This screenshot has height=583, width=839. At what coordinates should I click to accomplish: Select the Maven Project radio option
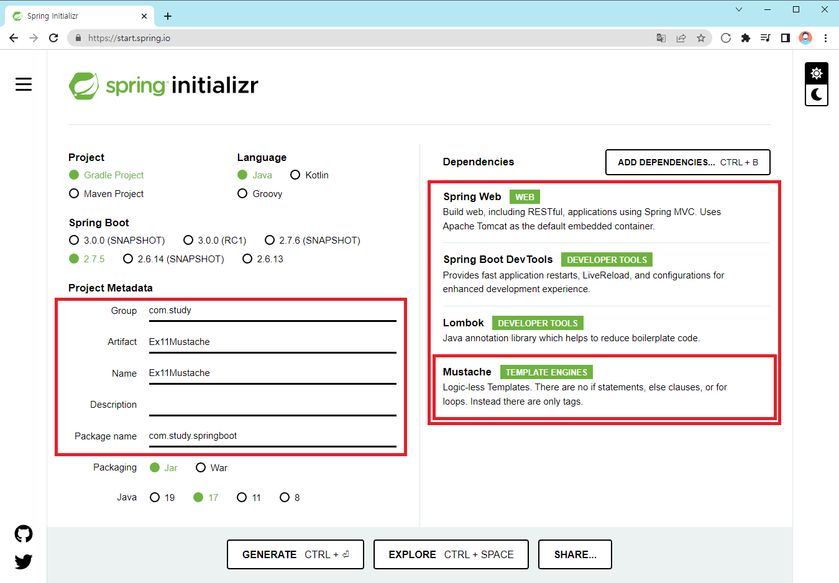[x=106, y=194]
